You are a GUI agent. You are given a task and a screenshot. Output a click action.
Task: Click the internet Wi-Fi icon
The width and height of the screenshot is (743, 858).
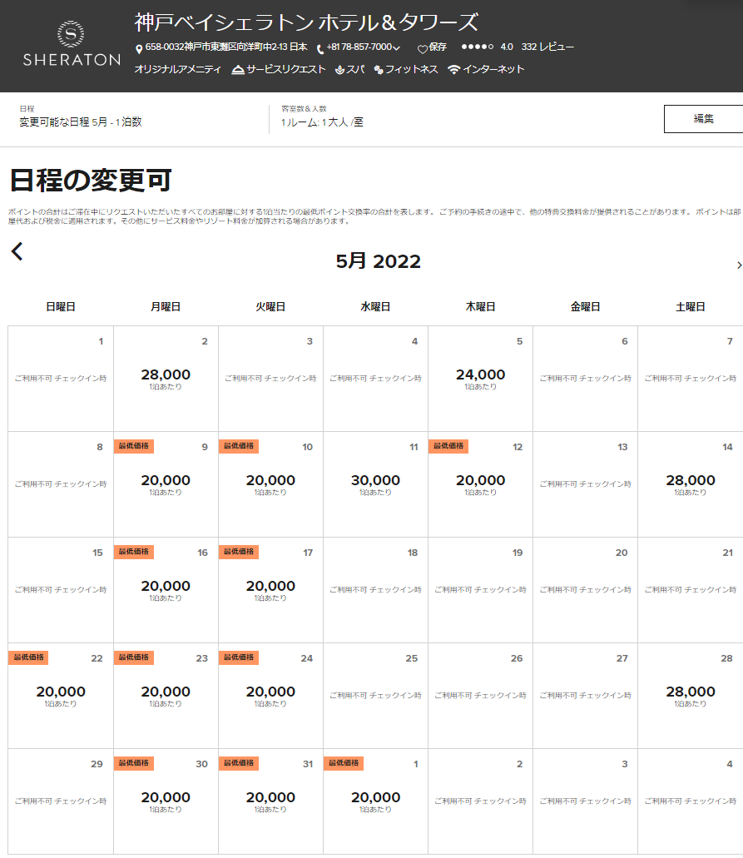point(453,70)
